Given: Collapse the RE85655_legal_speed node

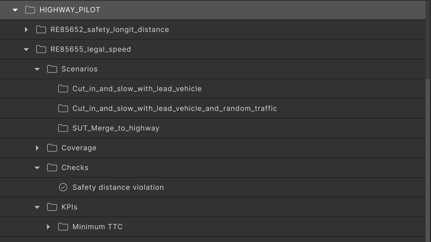Looking at the screenshot, I should tap(26, 49).
